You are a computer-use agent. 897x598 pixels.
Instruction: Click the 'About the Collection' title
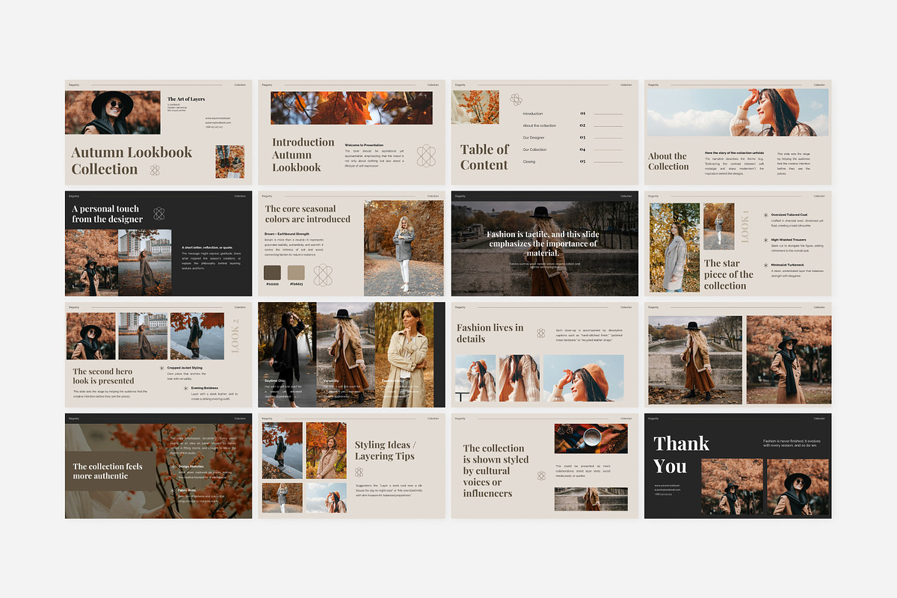click(668, 161)
